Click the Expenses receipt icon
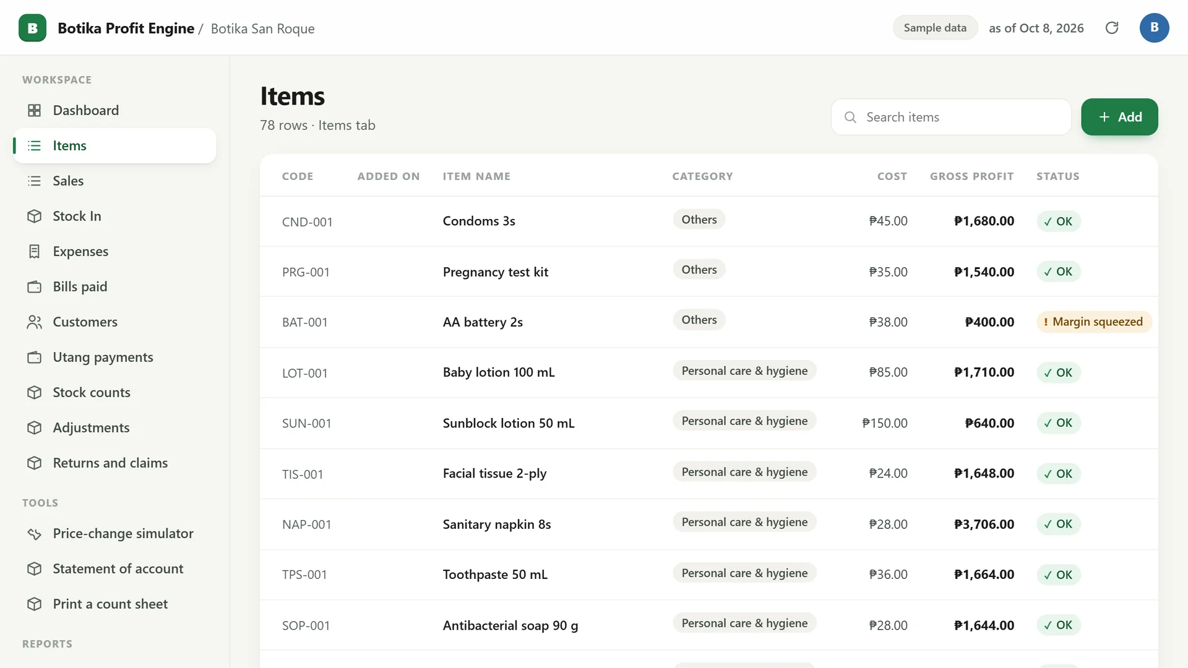The width and height of the screenshot is (1188, 668). pos(35,251)
